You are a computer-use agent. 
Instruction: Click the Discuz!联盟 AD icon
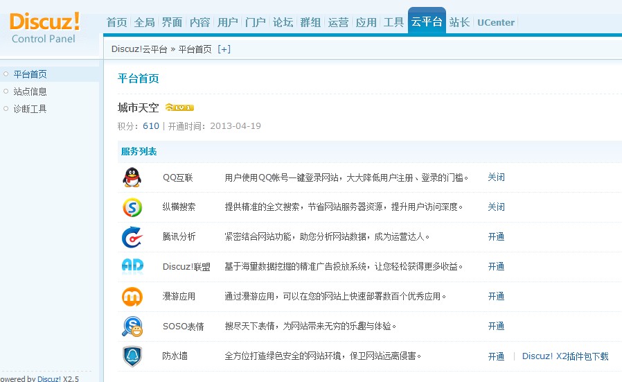[132, 266]
